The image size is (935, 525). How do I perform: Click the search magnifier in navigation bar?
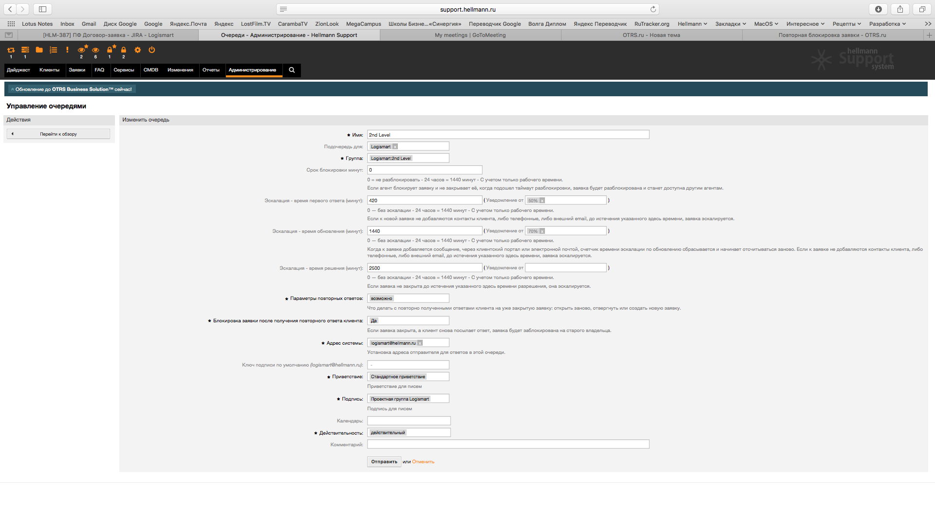pos(292,70)
